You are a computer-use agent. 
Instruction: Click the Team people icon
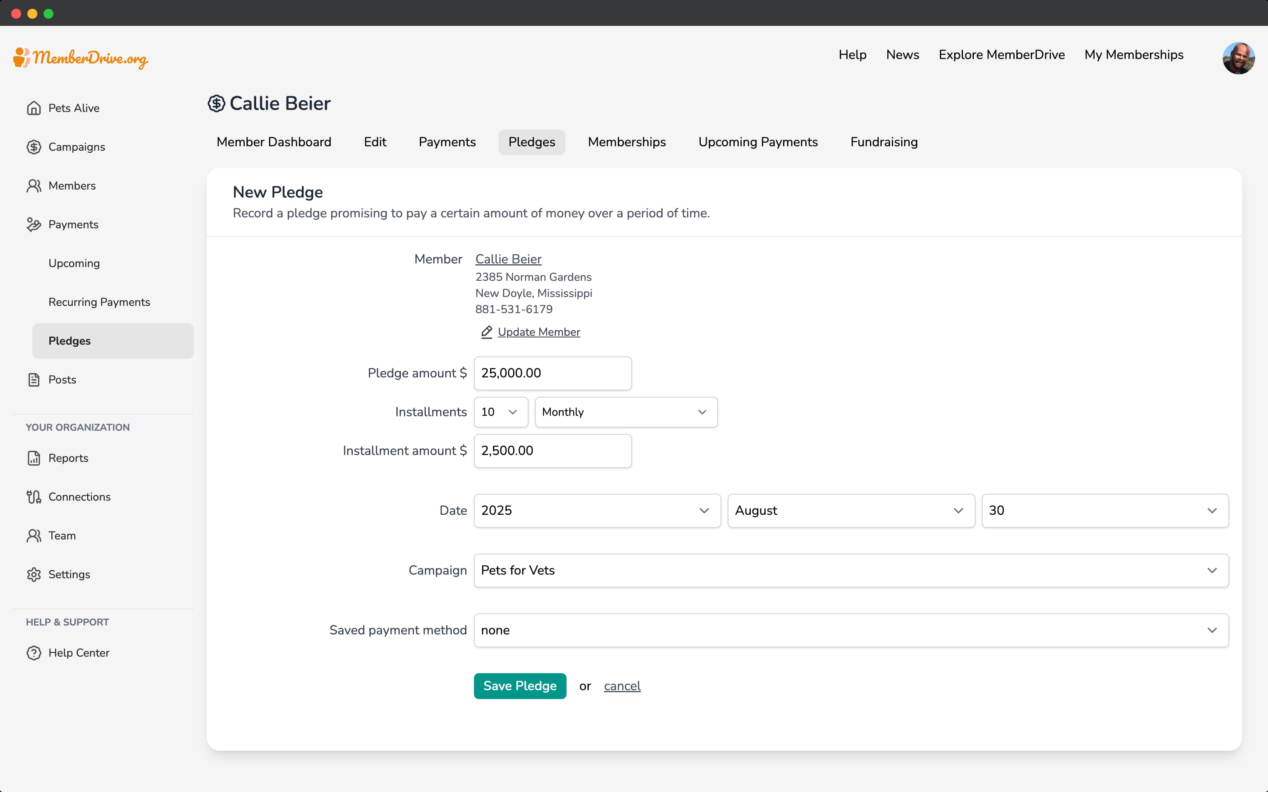(x=34, y=535)
